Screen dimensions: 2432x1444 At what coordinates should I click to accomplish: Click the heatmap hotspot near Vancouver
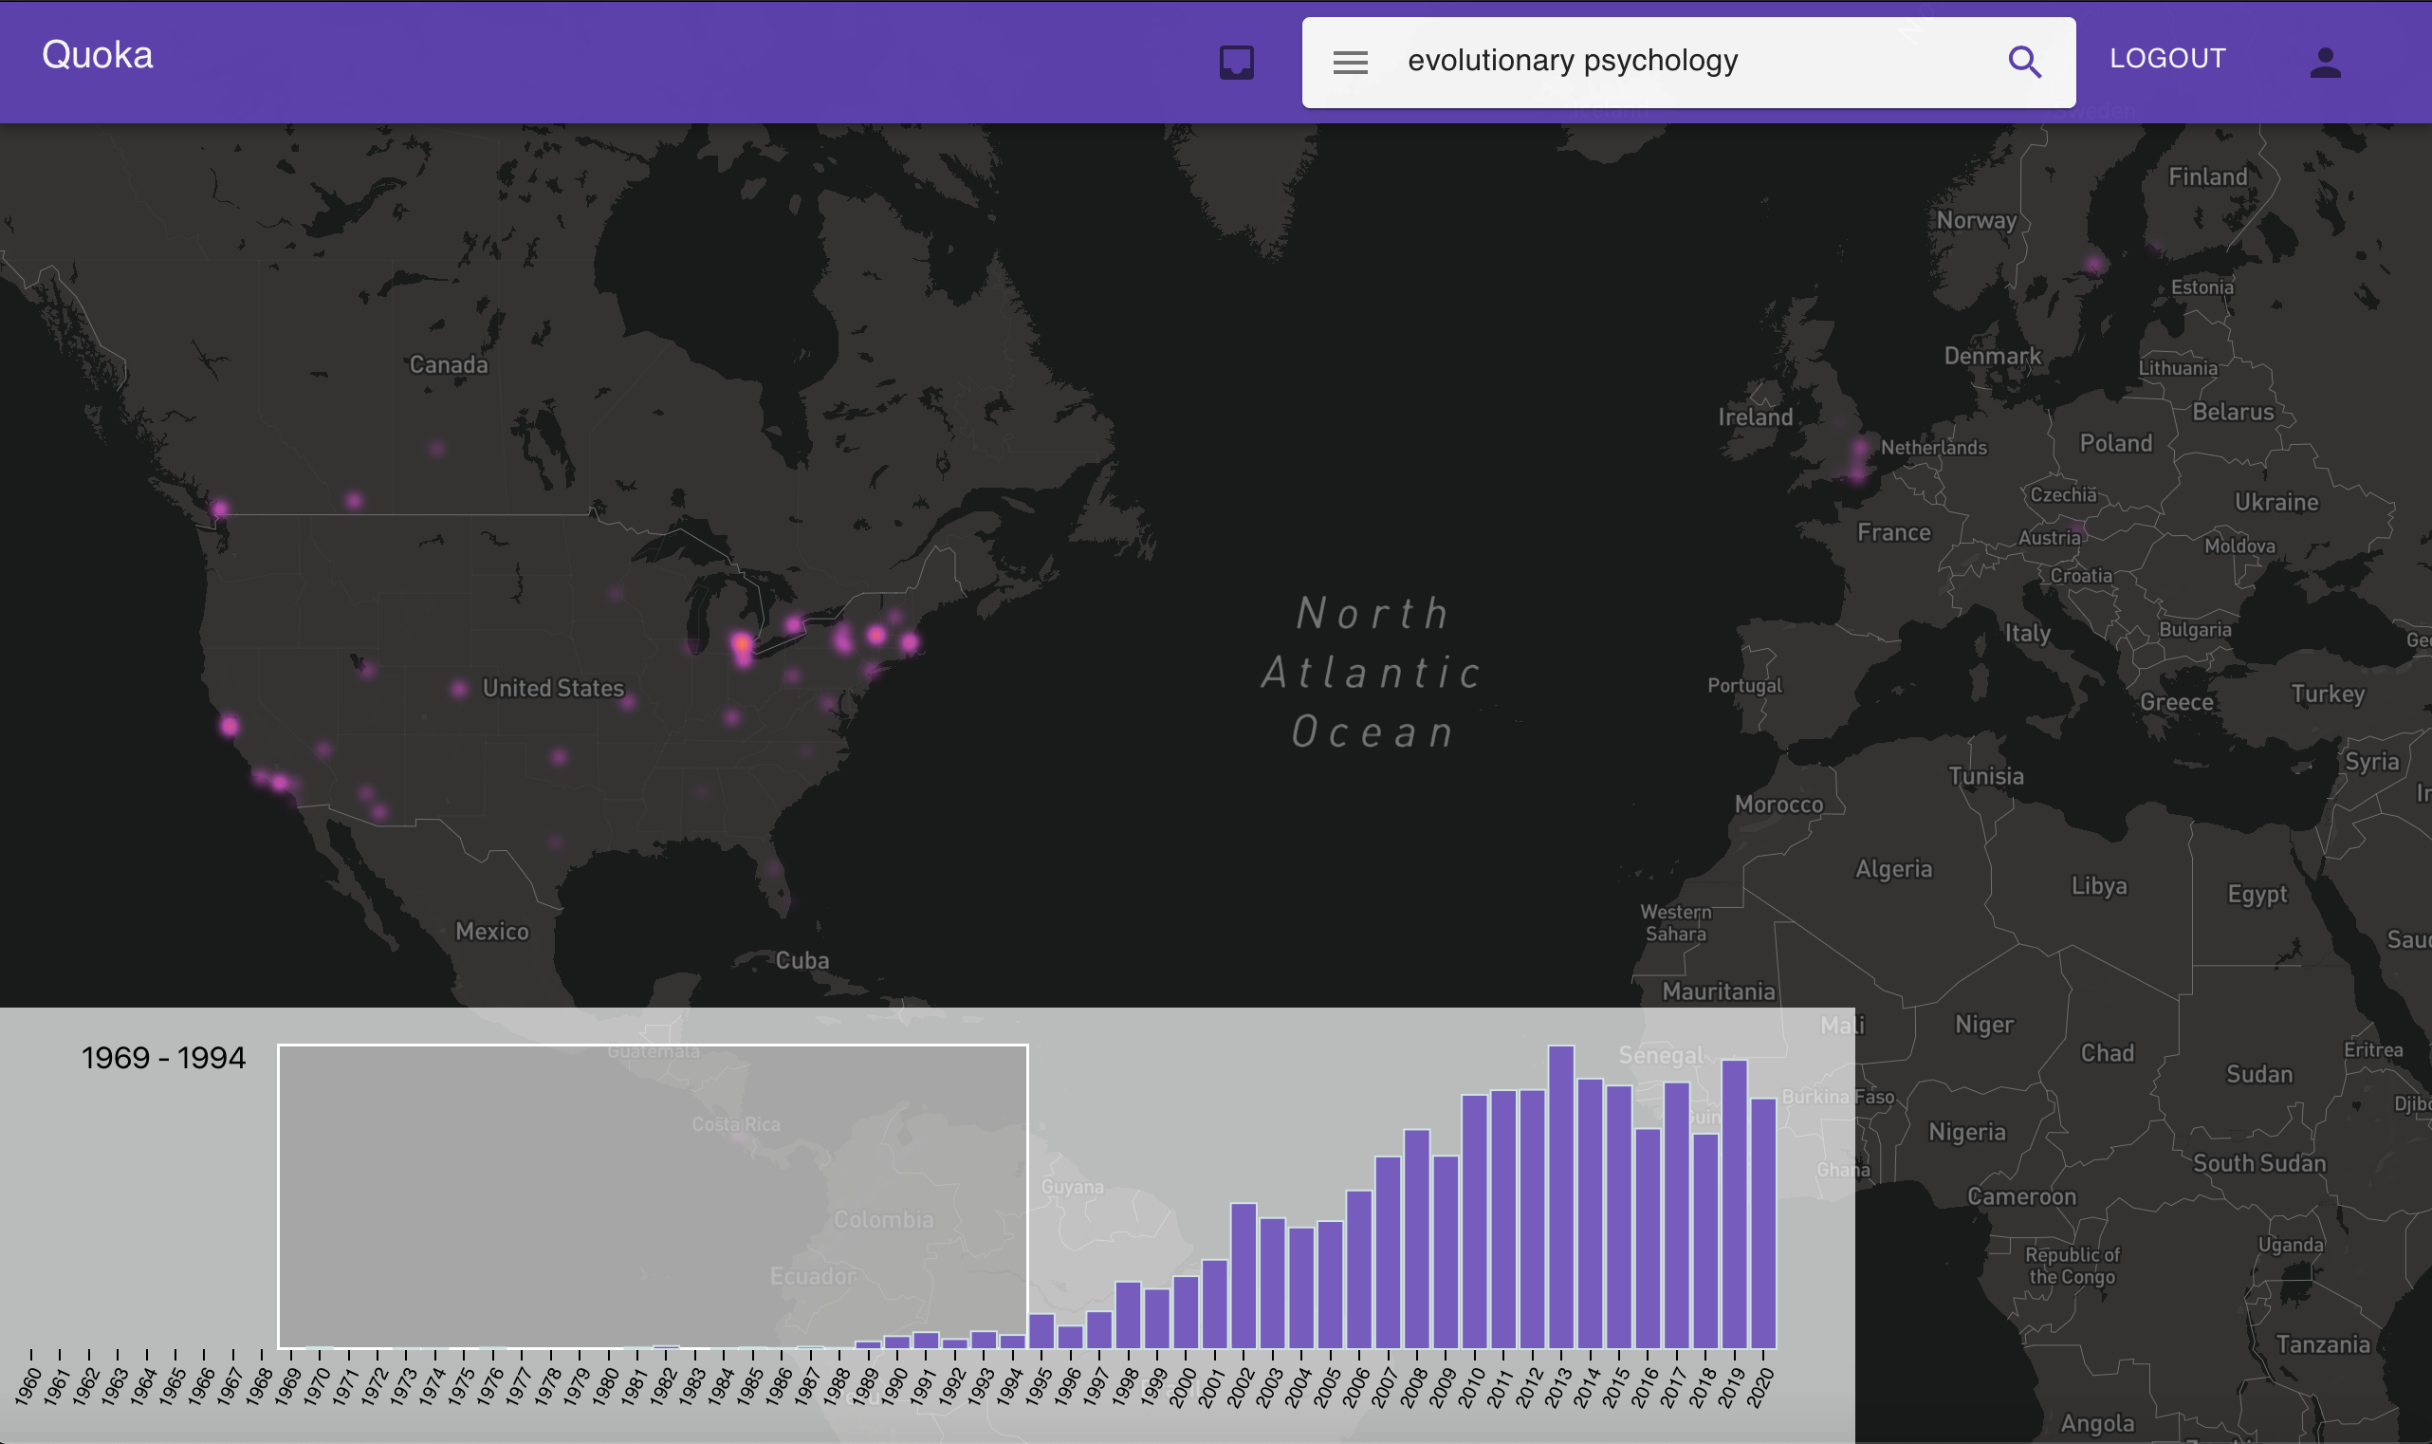click(x=221, y=508)
